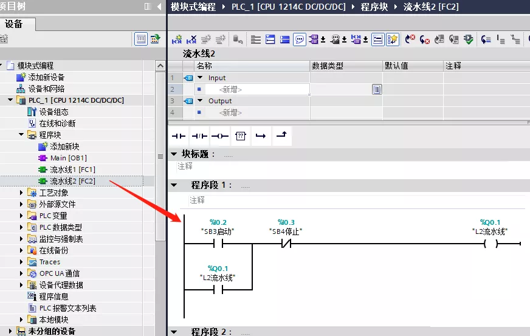The width and height of the screenshot is (530, 336).
Task: Click the close branch icon
Action: tap(281, 136)
